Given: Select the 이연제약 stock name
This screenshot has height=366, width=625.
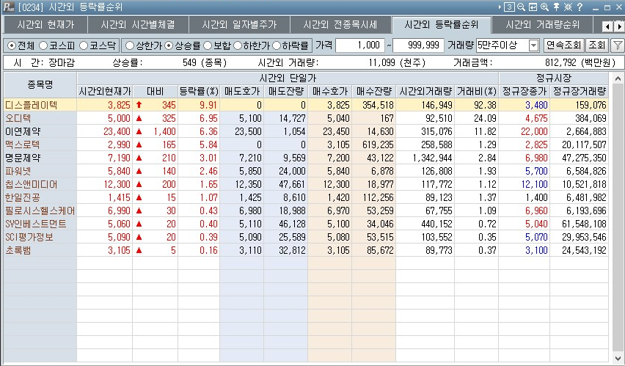Looking at the screenshot, I should tap(23, 131).
